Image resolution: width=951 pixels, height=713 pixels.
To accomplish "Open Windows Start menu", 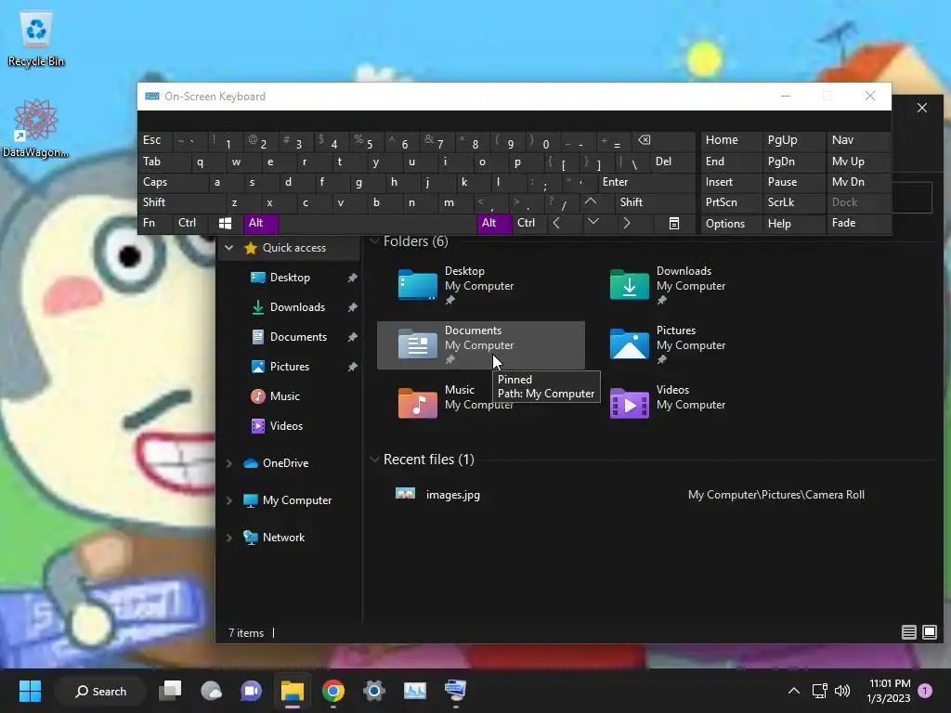I will click(30, 691).
